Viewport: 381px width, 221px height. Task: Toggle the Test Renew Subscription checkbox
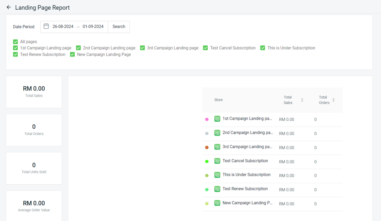tap(16, 54)
